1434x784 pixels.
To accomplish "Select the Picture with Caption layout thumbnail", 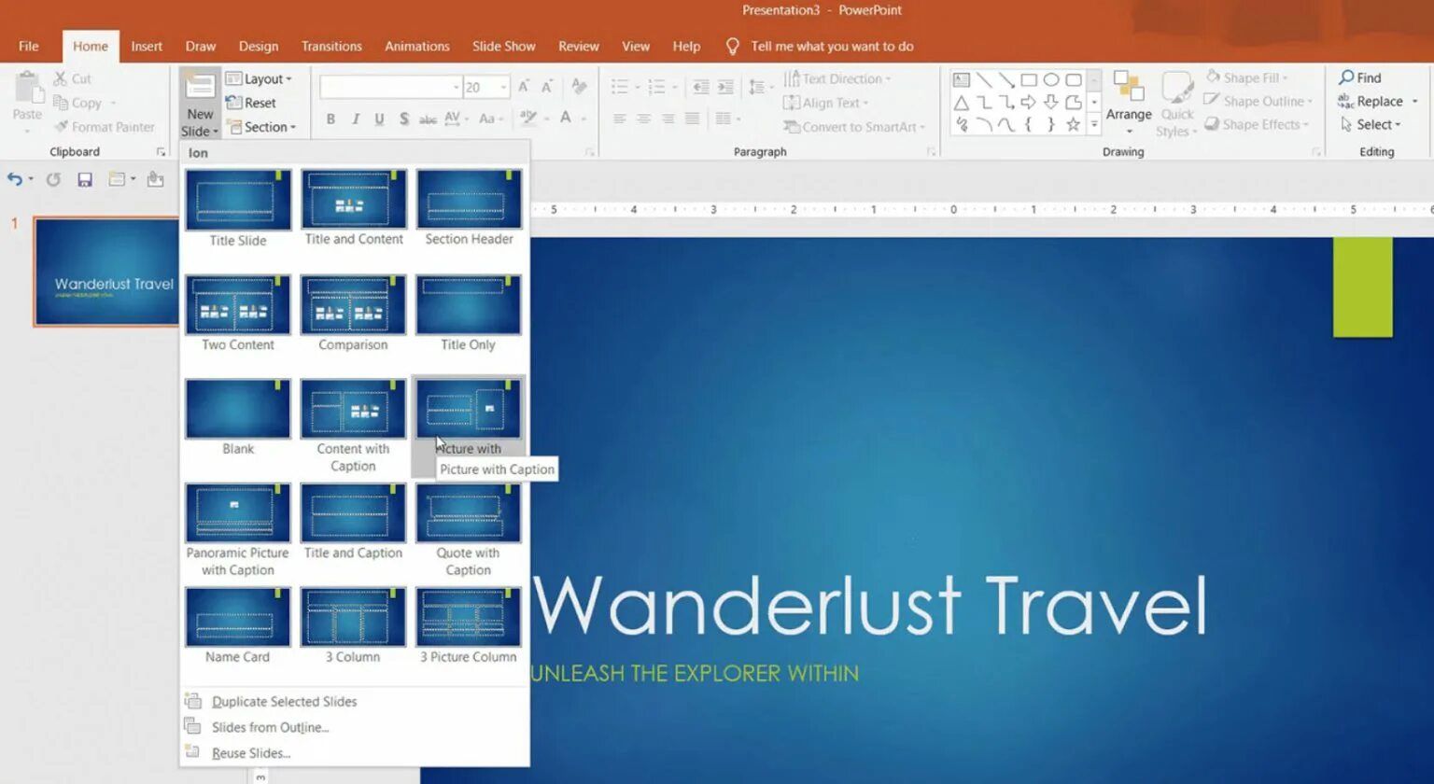I will 469,409.
